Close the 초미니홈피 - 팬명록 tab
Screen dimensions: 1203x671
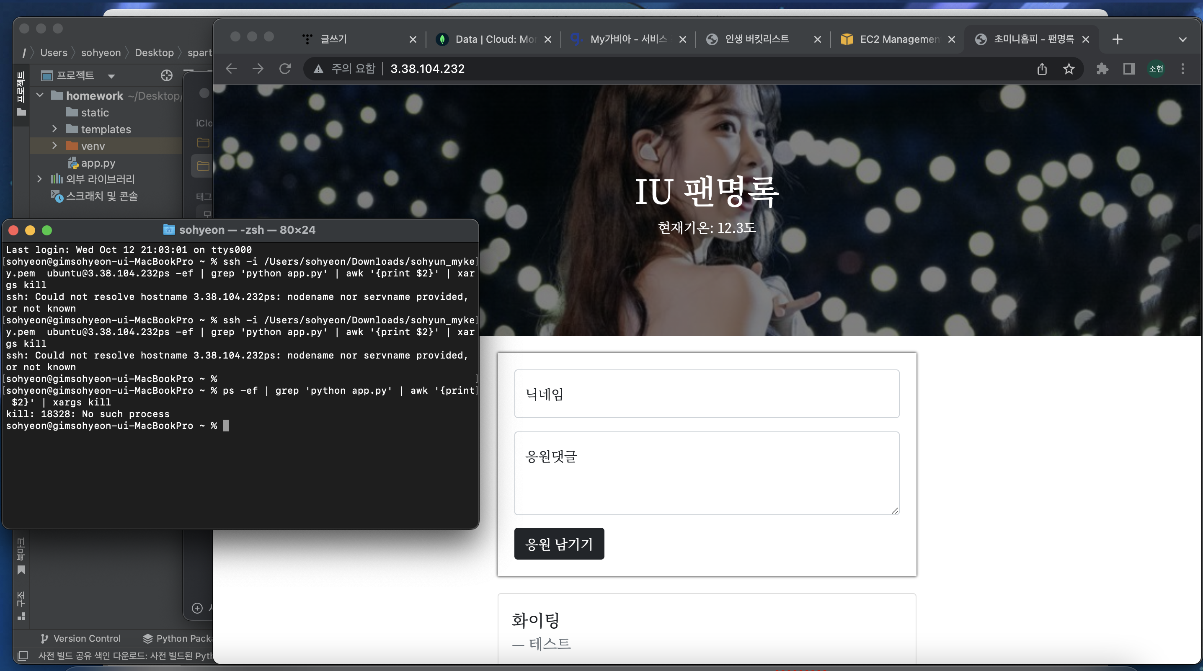[1086, 40]
